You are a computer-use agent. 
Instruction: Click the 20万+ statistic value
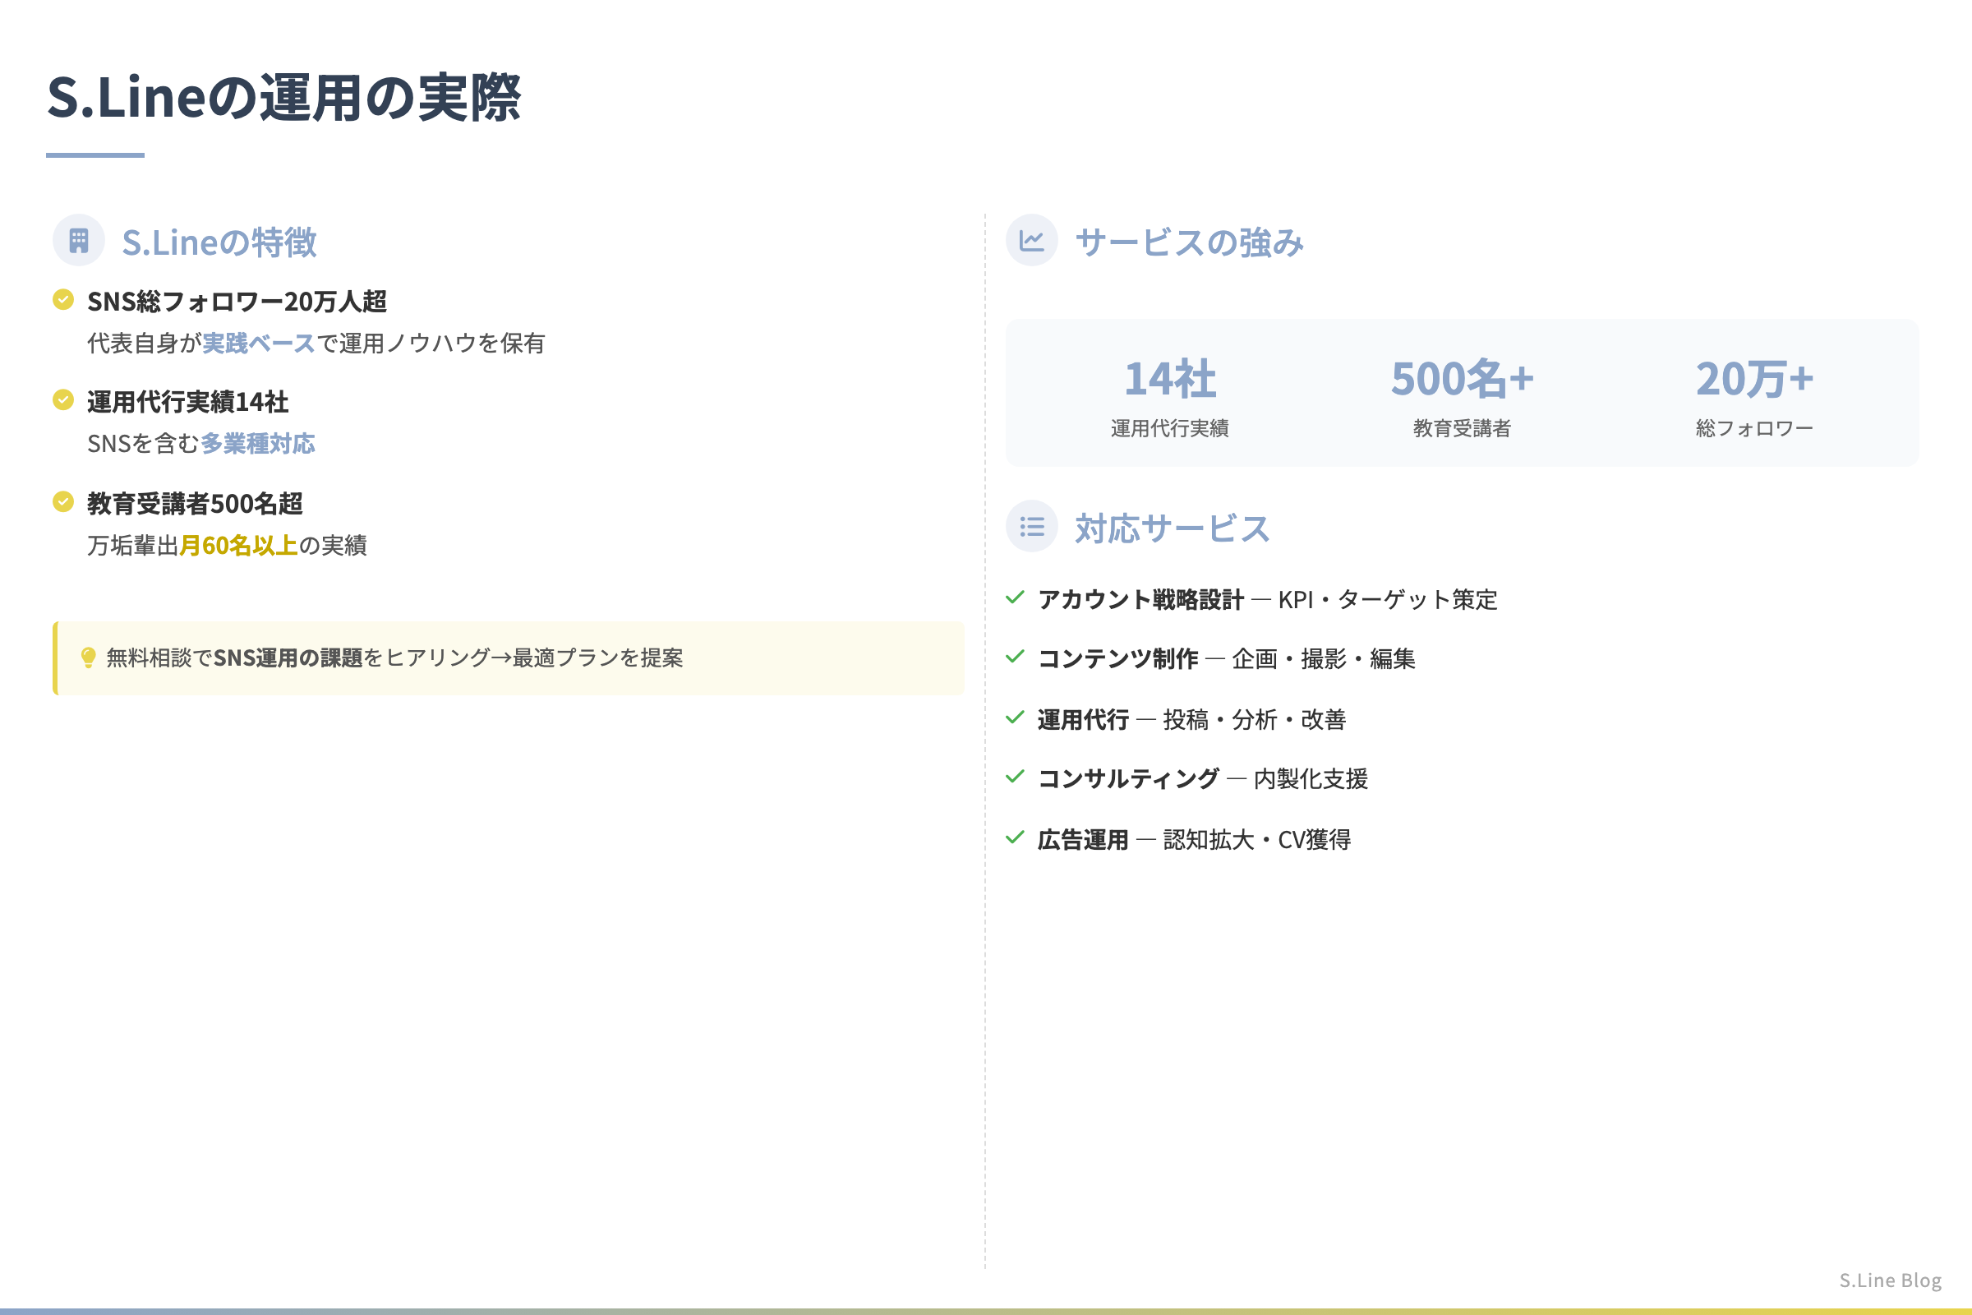pyautogui.click(x=1755, y=378)
